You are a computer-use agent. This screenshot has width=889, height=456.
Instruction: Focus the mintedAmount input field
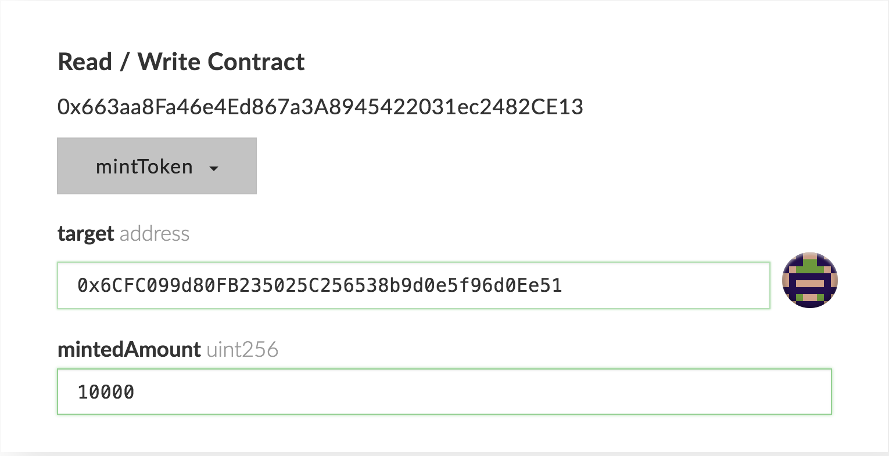click(444, 392)
